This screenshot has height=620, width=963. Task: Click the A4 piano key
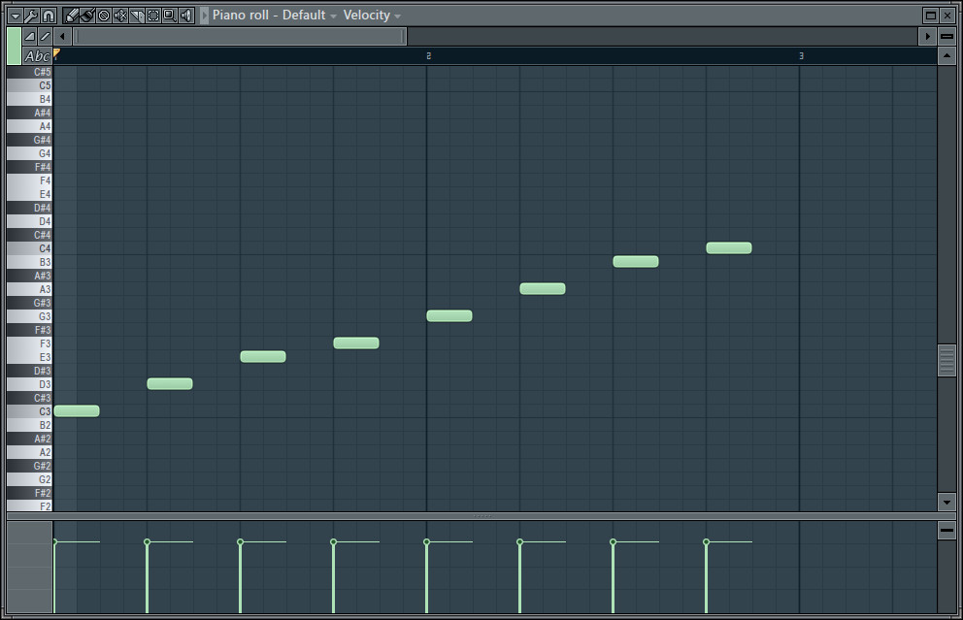click(x=29, y=126)
